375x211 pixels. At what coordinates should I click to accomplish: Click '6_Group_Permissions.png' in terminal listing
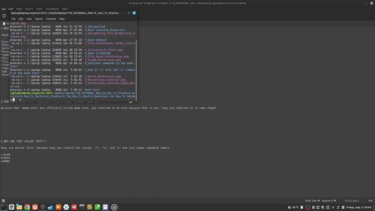tap(103, 60)
